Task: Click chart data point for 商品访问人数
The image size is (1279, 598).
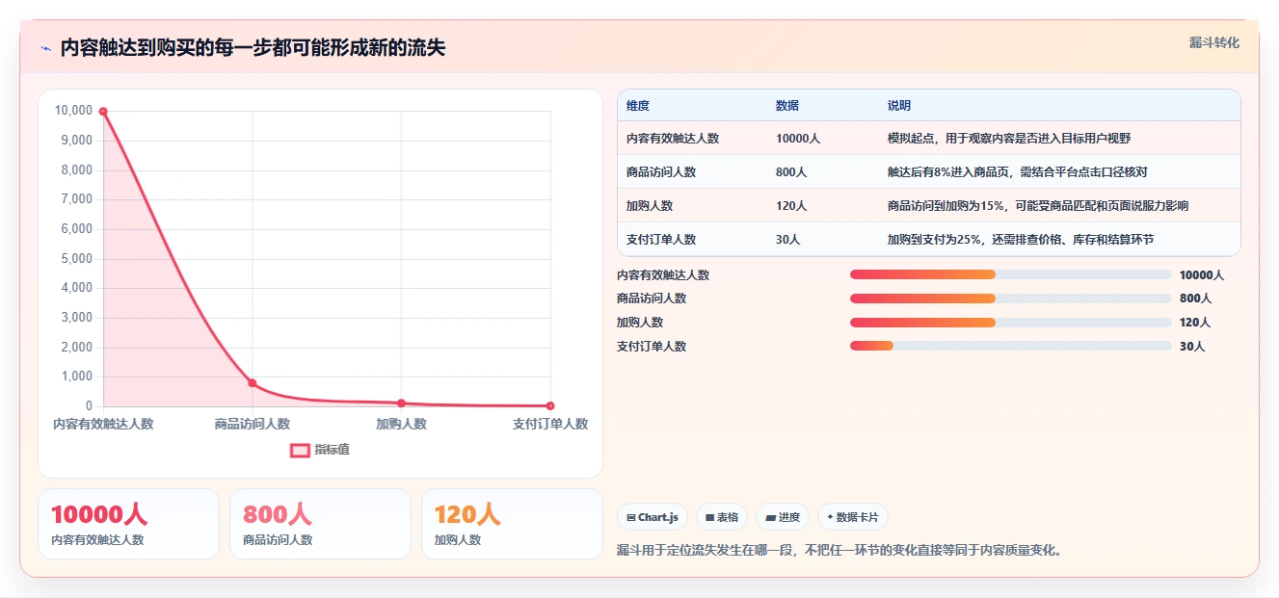Action: click(253, 383)
